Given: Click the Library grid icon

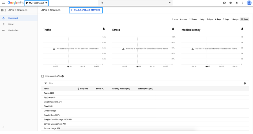Looking at the screenshot, I should tap(3, 24).
